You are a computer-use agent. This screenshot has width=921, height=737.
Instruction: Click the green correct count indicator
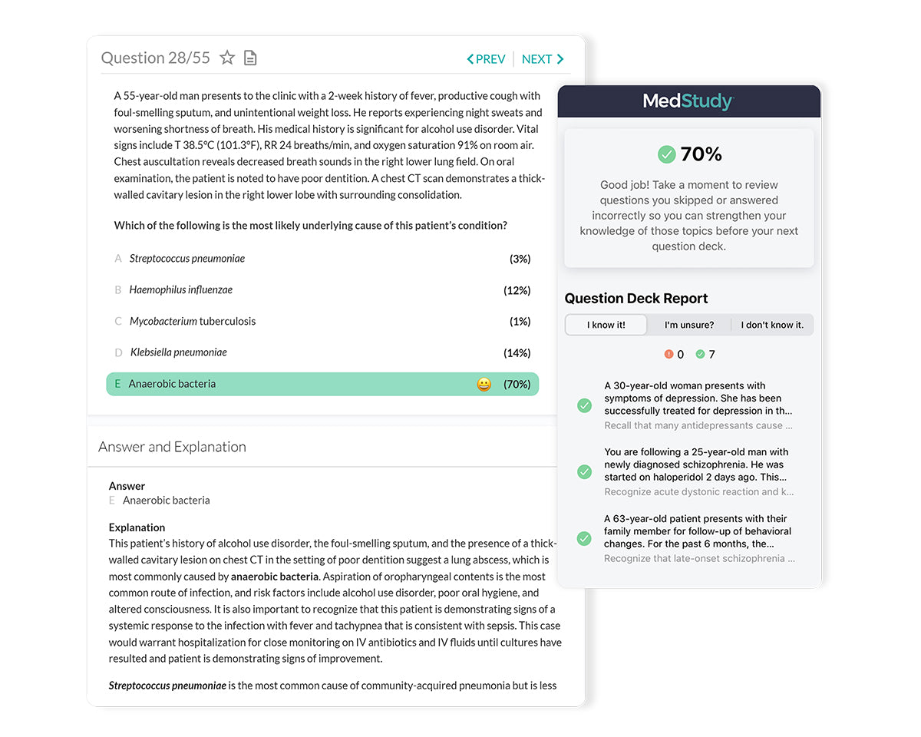coord(700,354)
